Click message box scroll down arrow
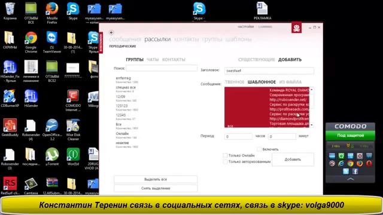Image resolution: width=383 pixels, height=215 pixels. pyautogui.click(x=312, y=125)
